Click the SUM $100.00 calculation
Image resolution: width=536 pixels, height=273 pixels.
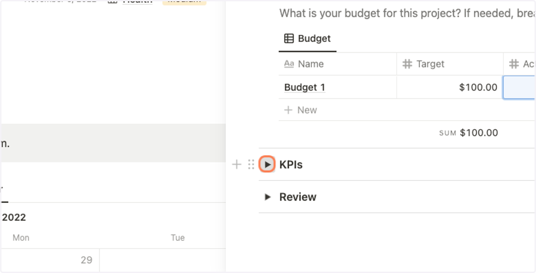[469, 133]
